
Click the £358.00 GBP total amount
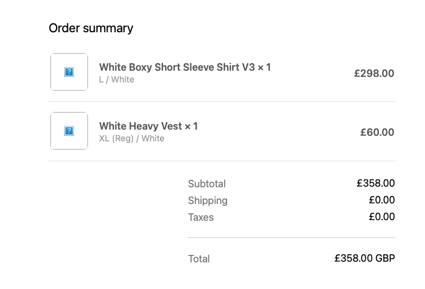tap(365, 259)
